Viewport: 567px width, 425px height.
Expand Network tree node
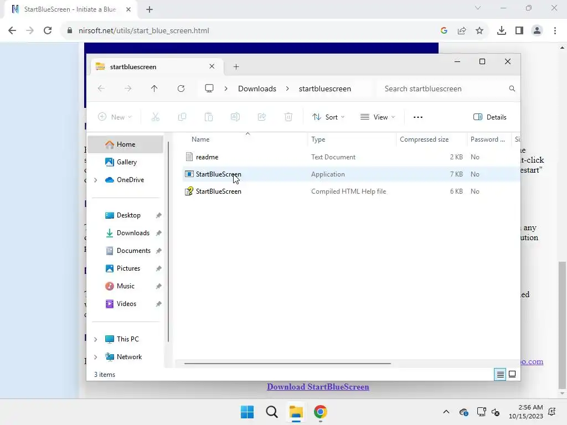(95, 357)
